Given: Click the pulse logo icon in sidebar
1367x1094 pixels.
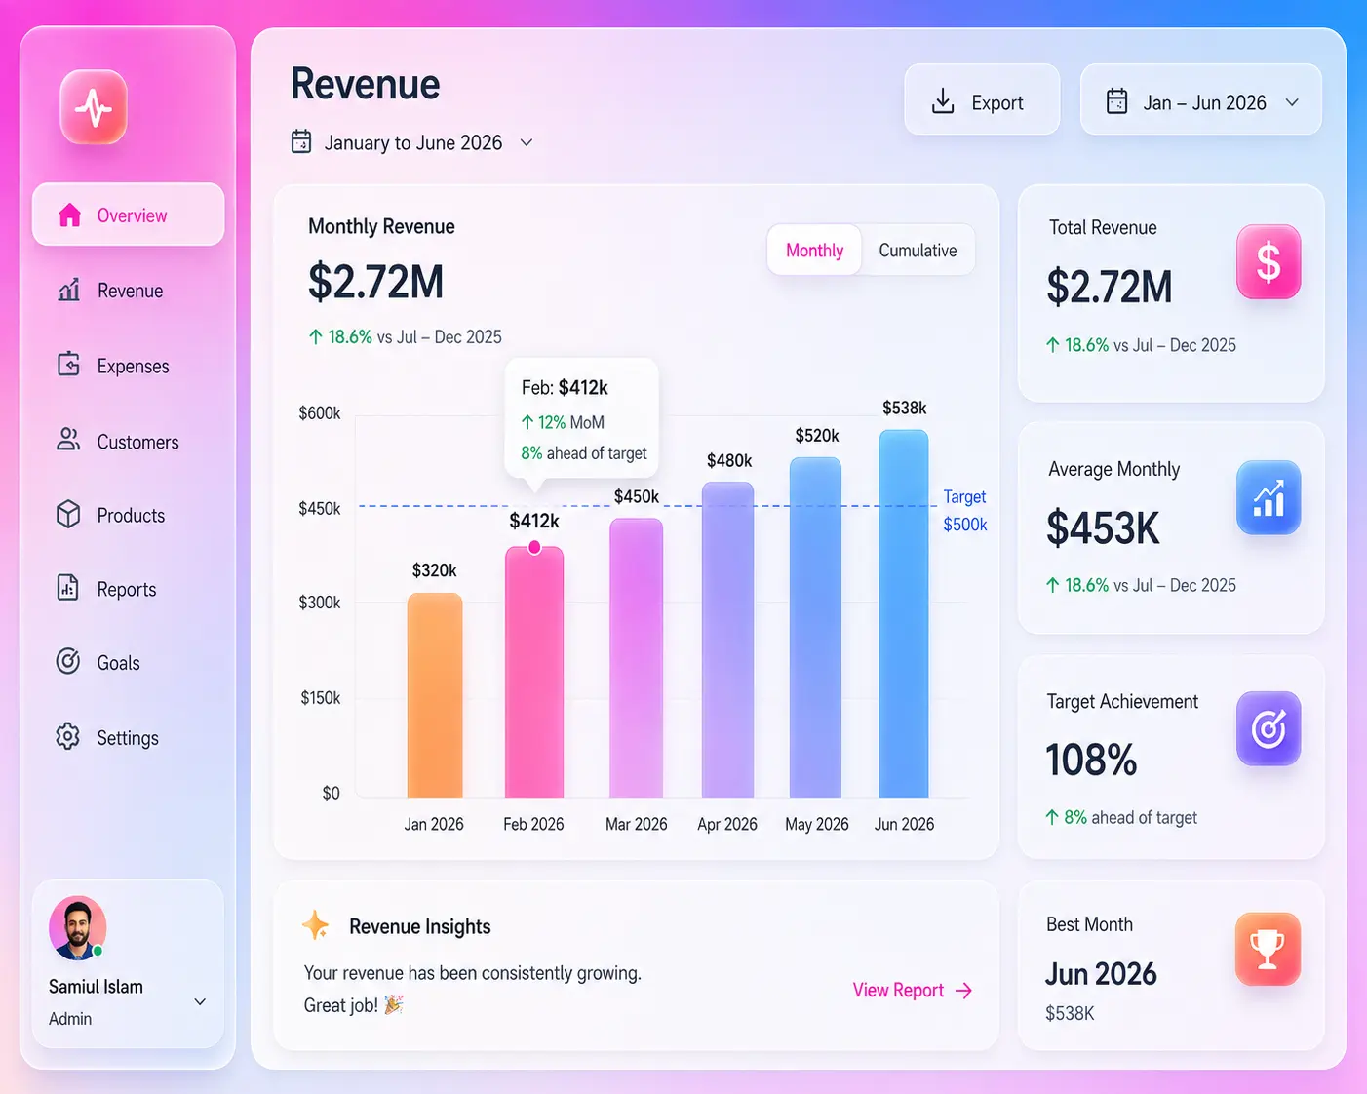Looking at the screenshot, I should pyautogui.click(x=94, y=107).
